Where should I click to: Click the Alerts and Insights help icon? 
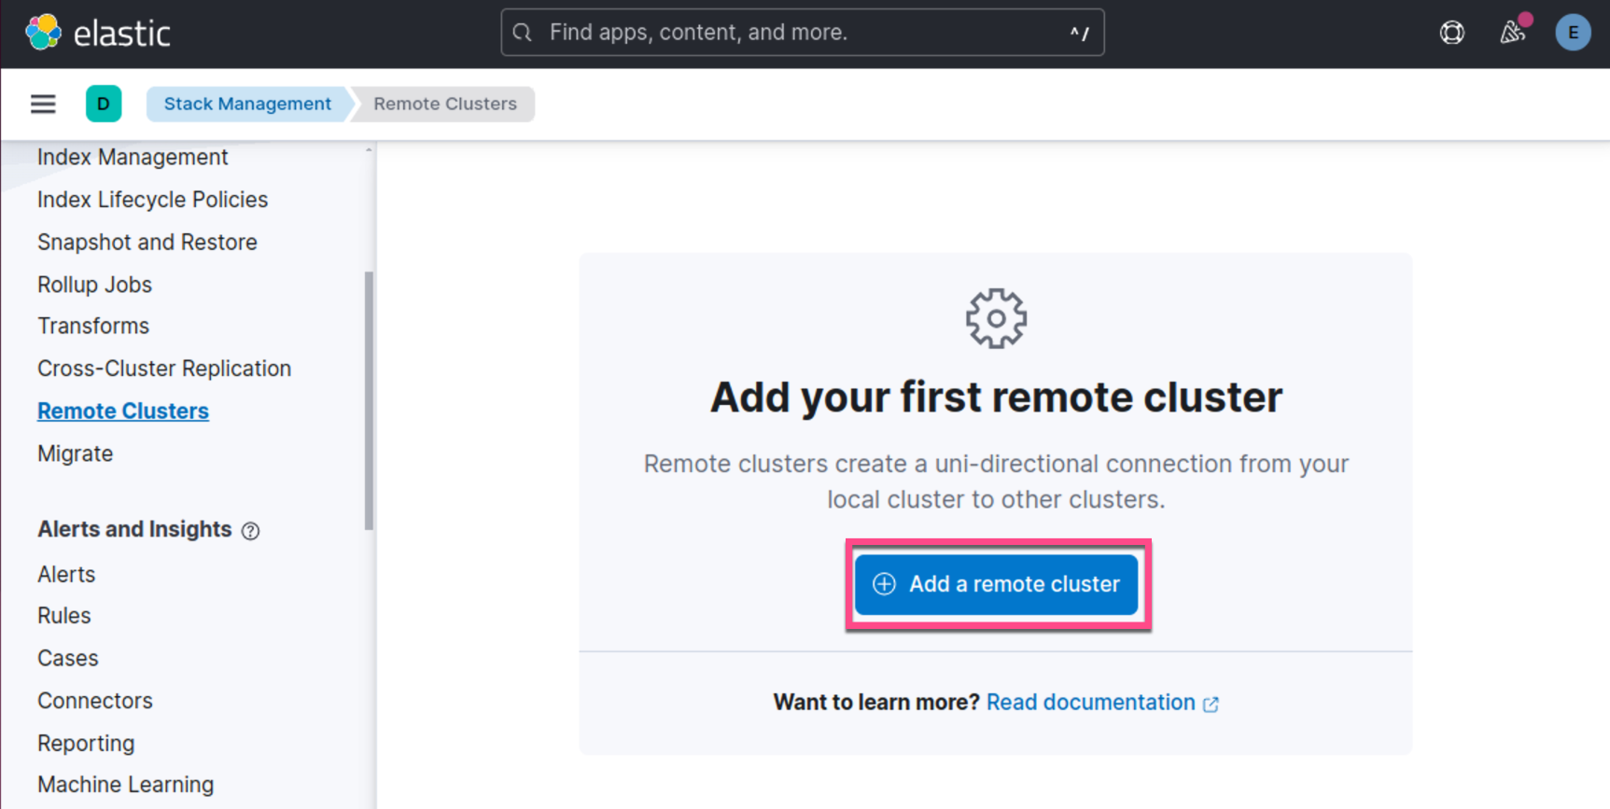[x=250, y=531]
